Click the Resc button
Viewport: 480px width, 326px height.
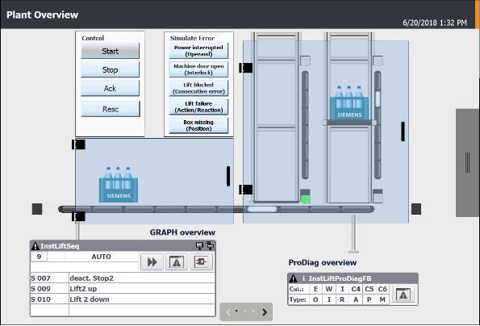[111, 109]
